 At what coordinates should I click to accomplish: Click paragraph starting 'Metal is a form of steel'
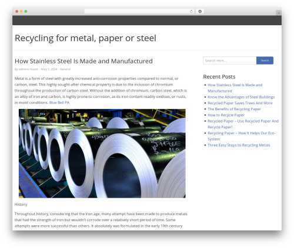click(x=101, y=90)
